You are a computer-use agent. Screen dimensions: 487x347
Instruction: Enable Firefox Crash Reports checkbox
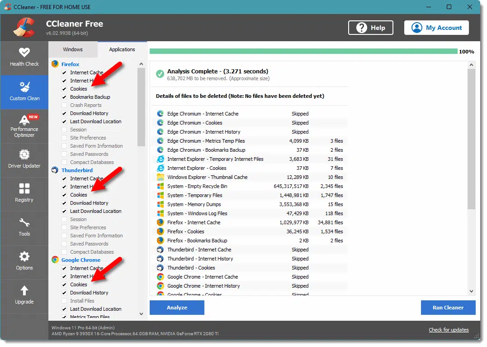coord(64,105)
